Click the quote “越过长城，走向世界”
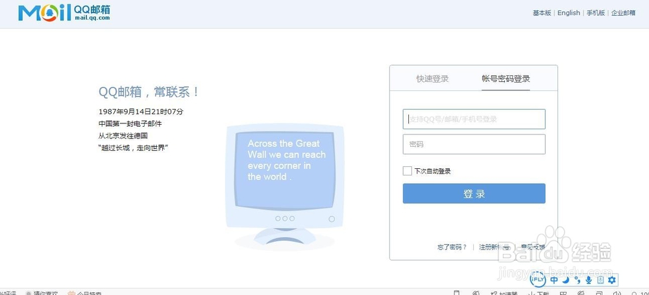This screenshot has width=649, height=295. 133,147
